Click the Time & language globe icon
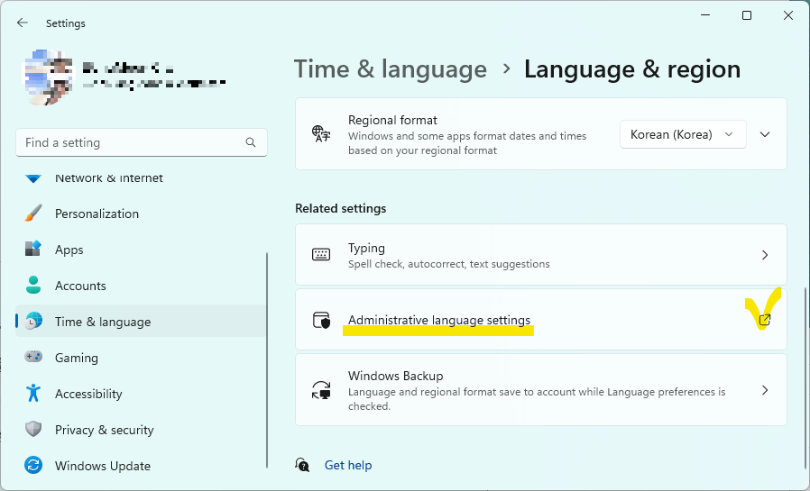This screenshot has width=810, height=491. (33, 322)
